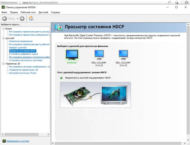
Task: Minimize the NVIDIA control panel window
Action: pos(167,7)
